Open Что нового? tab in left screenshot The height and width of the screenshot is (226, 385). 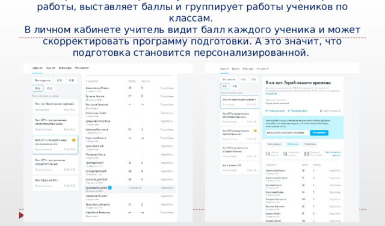coord(82,68)
